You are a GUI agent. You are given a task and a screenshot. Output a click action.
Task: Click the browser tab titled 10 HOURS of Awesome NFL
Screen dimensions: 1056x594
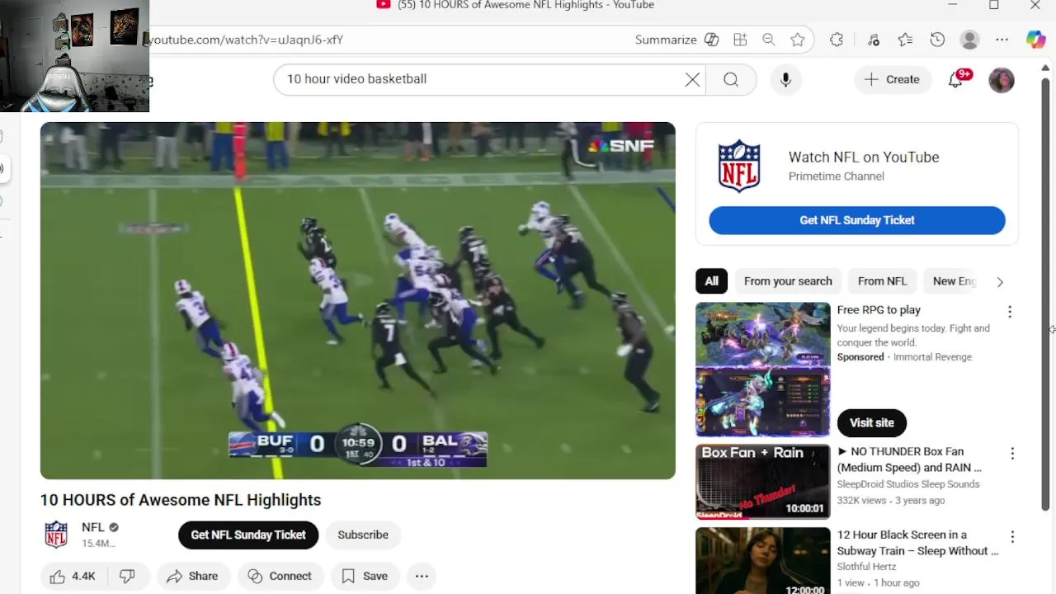pos(516,5)
